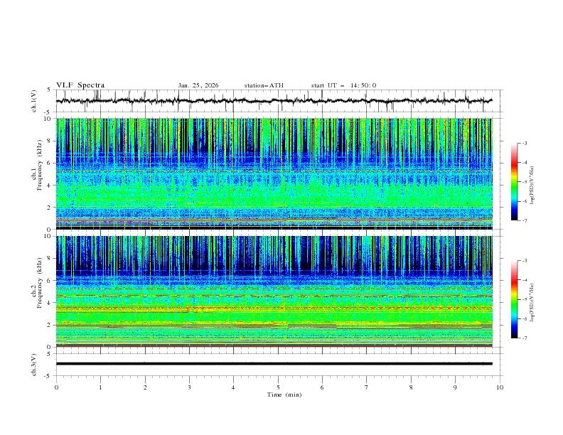563x435 pixels.
Task: Click the "start UT = 14:50:0" header text
Action: 343,85
